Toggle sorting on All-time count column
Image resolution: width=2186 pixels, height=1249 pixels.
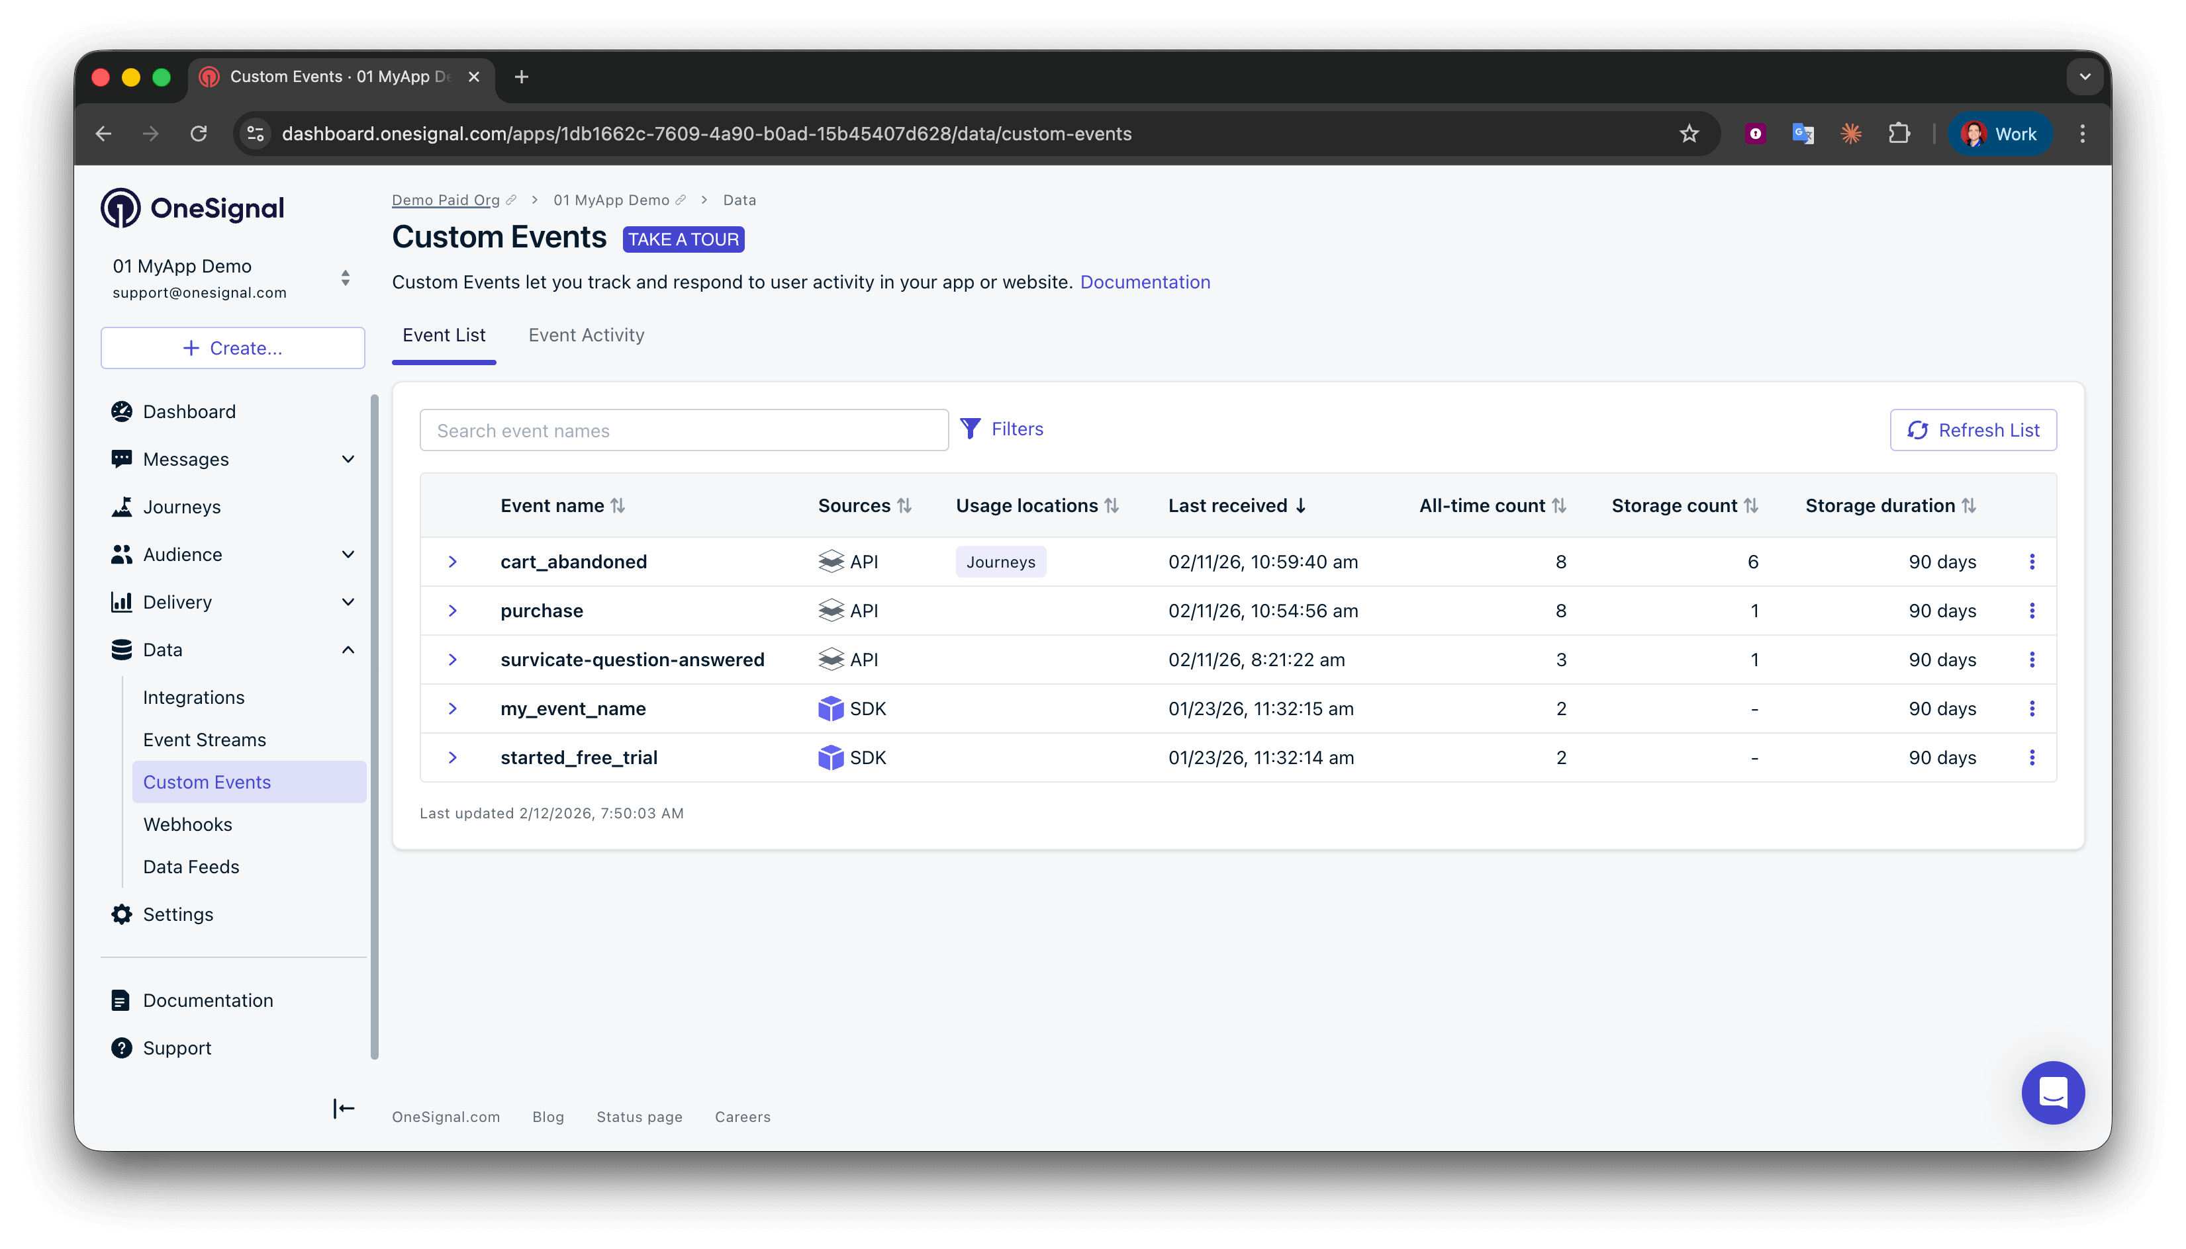(1558, 506)
